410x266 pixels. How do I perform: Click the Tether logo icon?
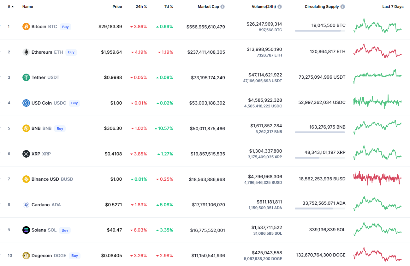point(26,77)
